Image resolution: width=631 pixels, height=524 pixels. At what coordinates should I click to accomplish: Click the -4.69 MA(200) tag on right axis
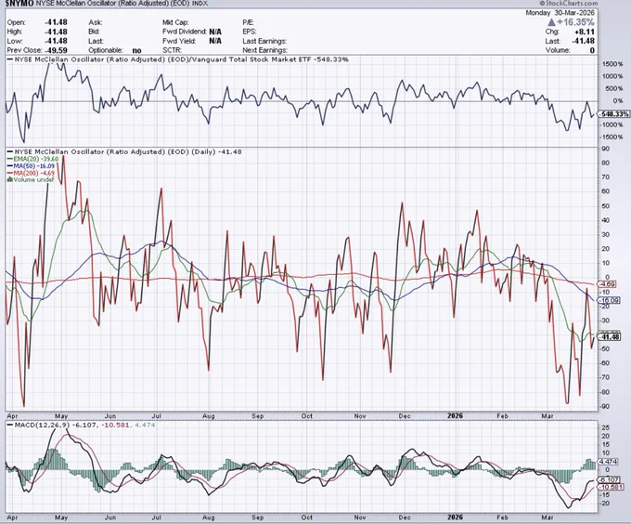(607, 284)
